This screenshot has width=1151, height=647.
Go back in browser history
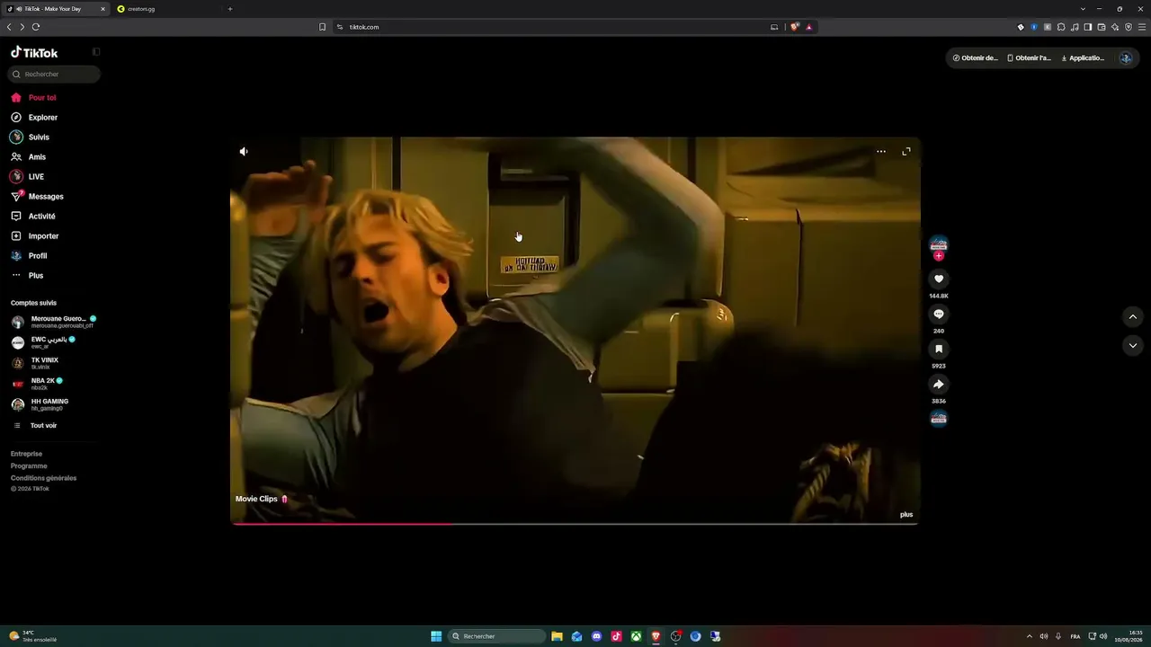(9, 27)
